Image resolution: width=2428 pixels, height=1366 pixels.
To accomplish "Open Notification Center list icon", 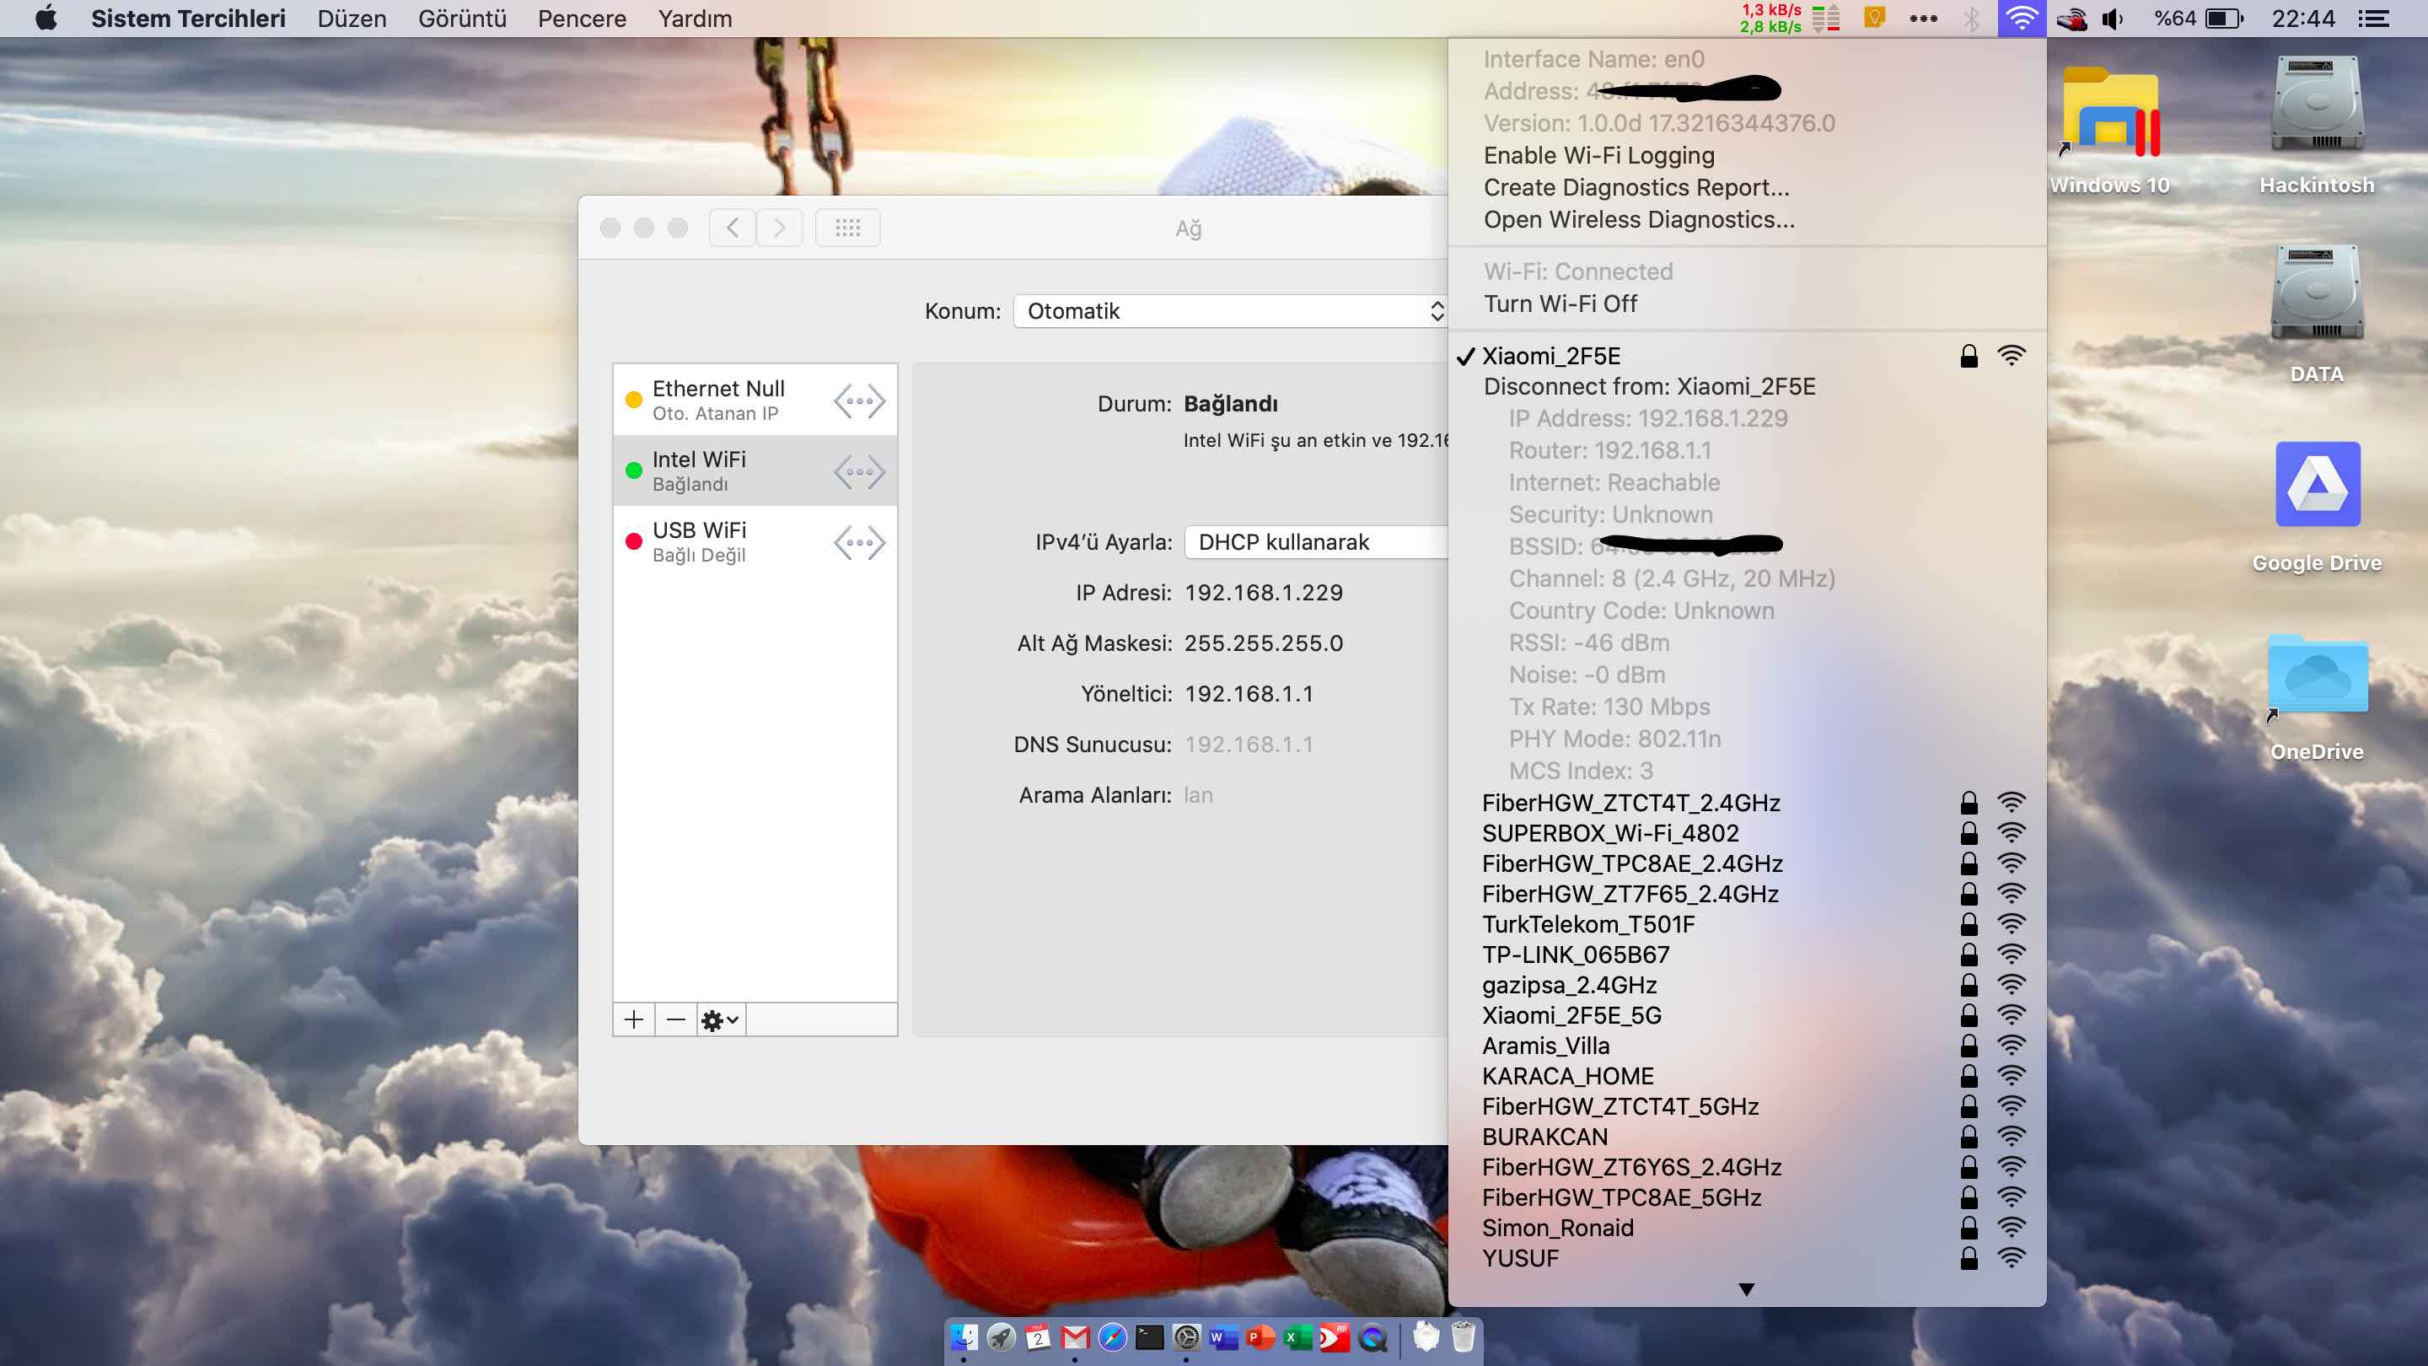I will click(2373, 19).
